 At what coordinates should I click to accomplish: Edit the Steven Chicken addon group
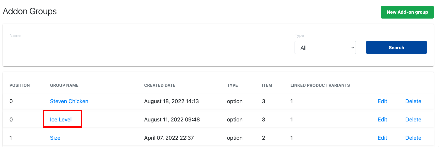click(382, 101)
